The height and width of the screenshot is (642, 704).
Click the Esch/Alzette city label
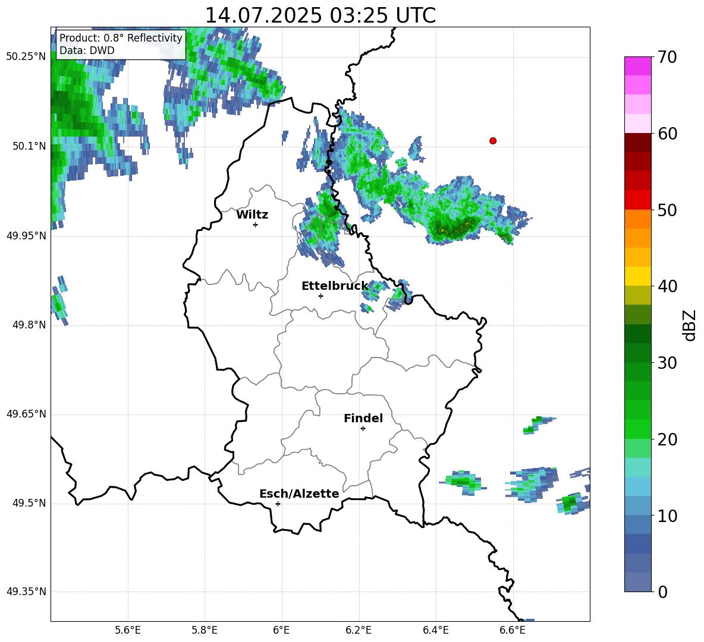click(299, 494)
